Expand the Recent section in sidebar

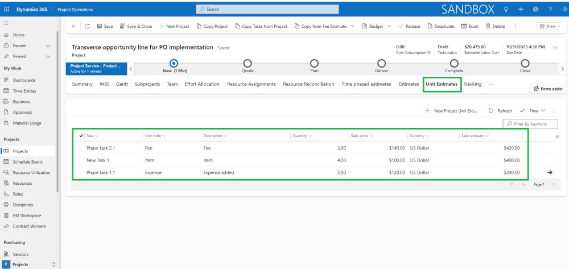pyautogui.click(x=48, y=45)
